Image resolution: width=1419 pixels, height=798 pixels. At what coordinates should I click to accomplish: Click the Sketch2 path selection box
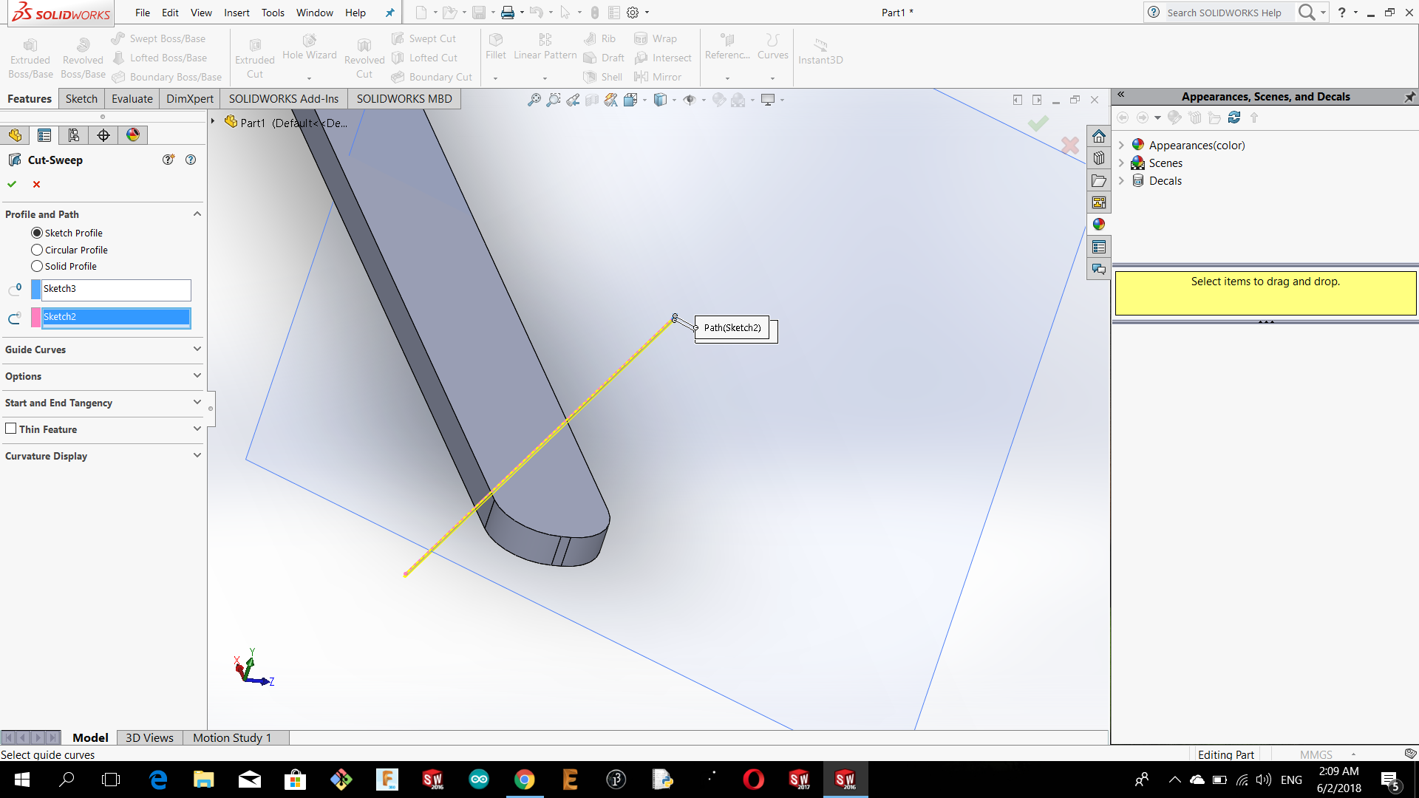116,318
